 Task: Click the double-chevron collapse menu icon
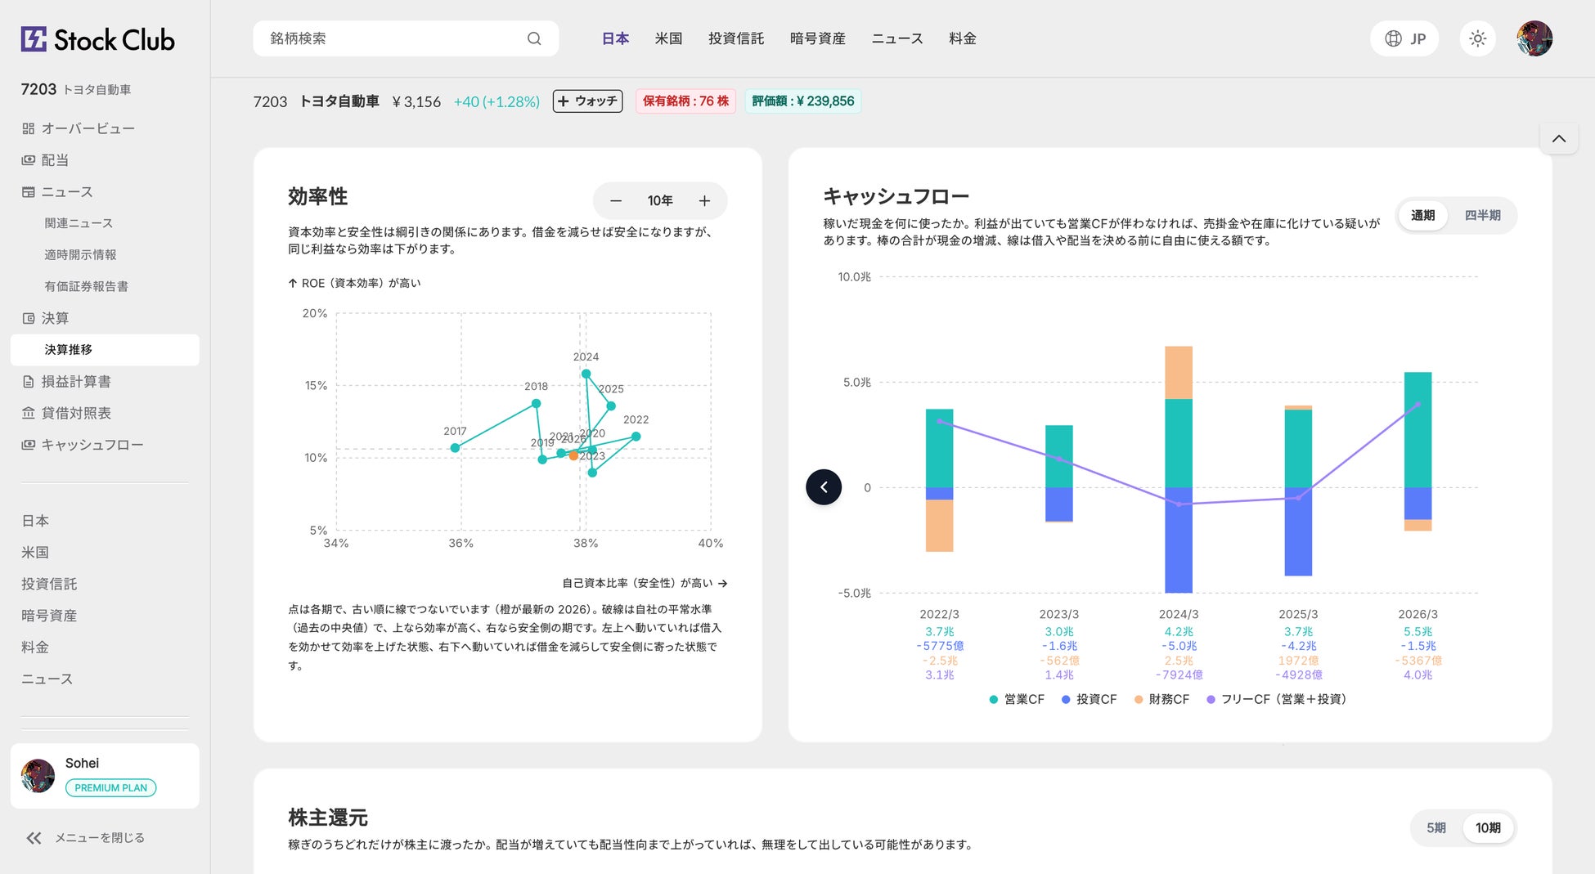tap(34, 838)
